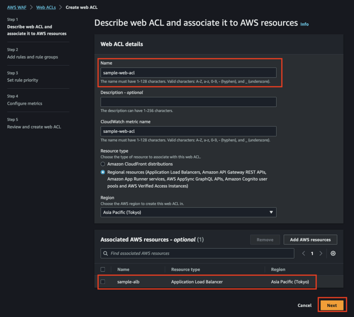354x317 pixels.
Task: Sort by the Resource type column header
Action: 185,269
